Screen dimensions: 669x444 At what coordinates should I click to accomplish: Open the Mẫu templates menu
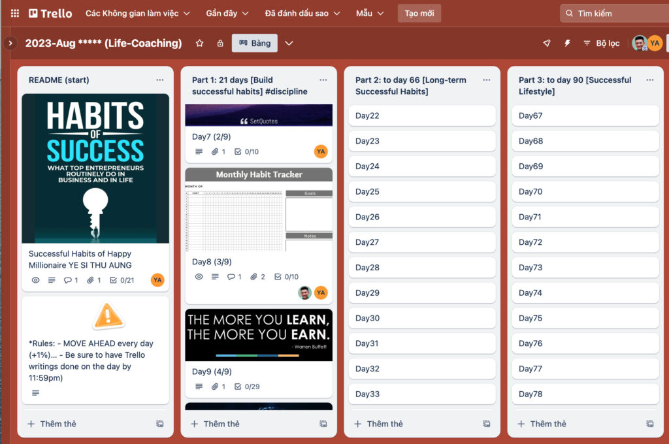[369, 13]
